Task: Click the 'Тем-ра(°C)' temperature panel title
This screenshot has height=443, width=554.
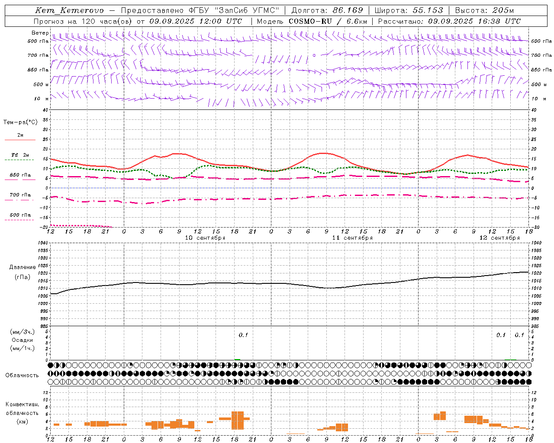Action: click(20, 122)
